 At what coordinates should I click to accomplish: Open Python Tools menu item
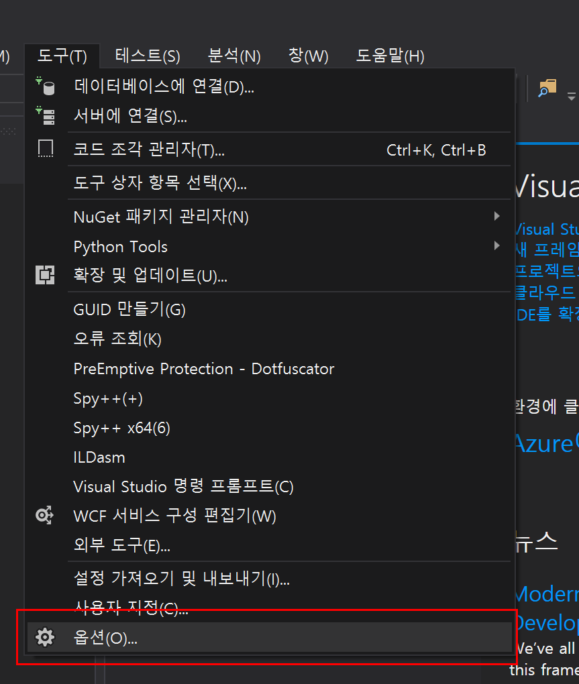(x=269, y=246)
